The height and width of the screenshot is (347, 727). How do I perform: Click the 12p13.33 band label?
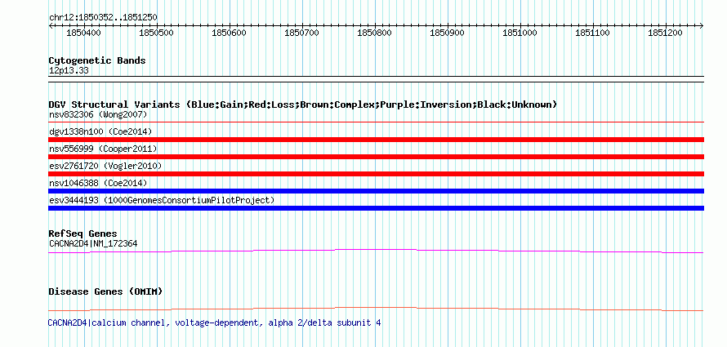(x=69, y=71)
